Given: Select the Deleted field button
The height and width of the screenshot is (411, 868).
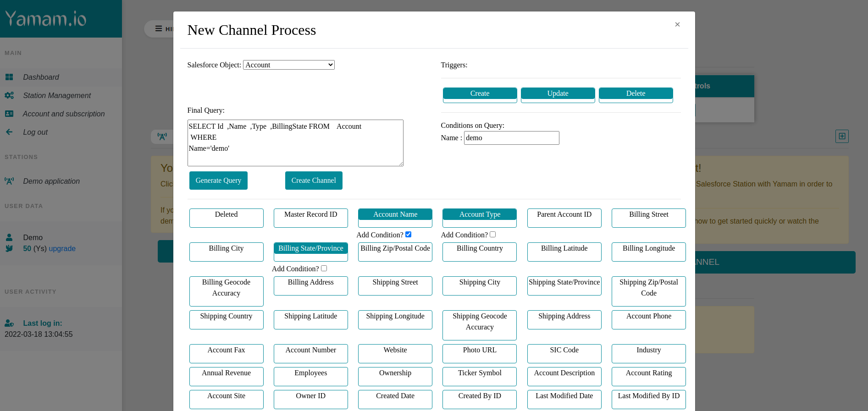Looking at the screenshot, I should pos(227,218).
